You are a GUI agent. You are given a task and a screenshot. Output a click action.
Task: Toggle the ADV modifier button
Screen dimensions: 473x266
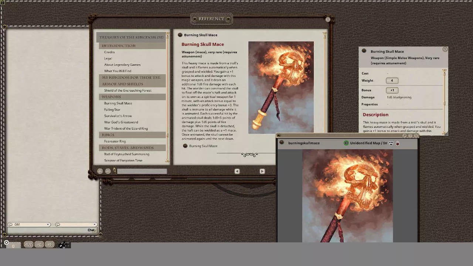pos(28,244)
